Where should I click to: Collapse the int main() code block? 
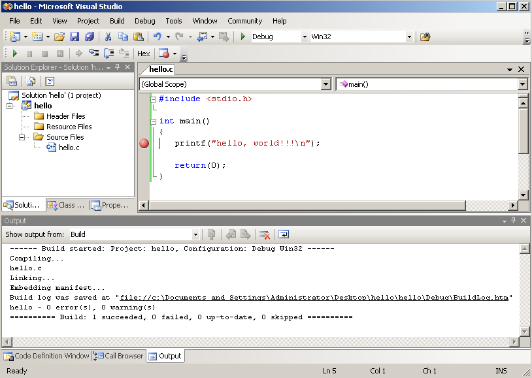tap(154, 121)
